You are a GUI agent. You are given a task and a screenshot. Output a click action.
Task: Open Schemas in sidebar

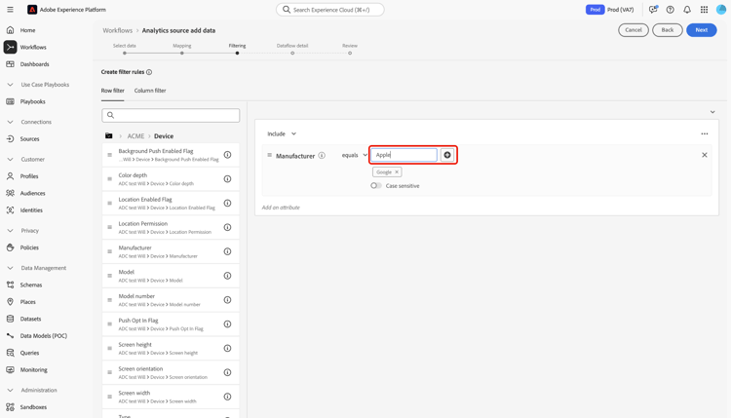click(x=31, y=285)
